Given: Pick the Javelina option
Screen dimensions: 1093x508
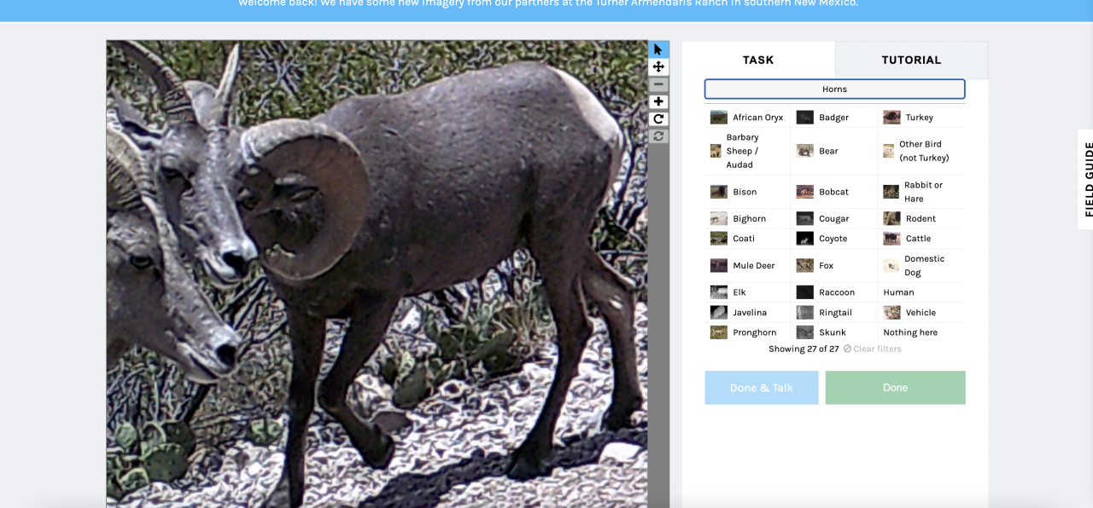Looking at the screenshot, I should [x=748, y=313].
